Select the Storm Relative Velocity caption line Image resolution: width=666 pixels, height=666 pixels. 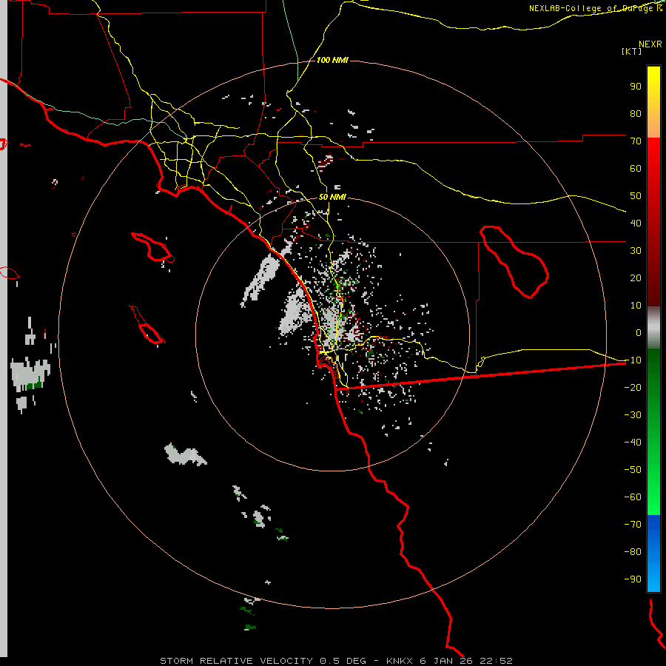(x=336, y=661)
